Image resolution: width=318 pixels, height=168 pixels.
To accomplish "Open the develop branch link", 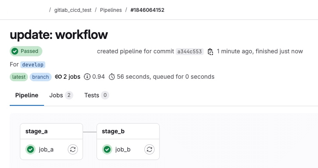I will 33,65.
